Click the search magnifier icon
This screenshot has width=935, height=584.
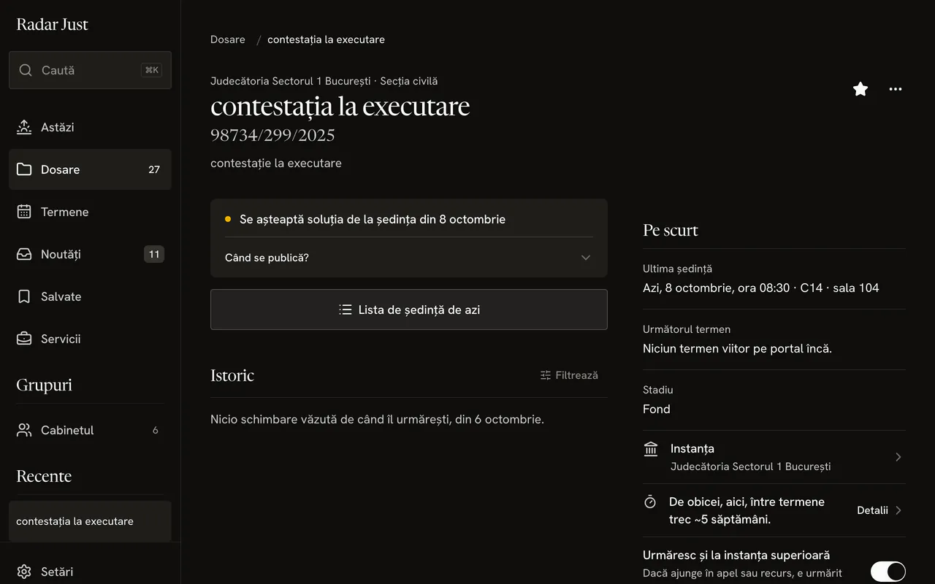(x=26, y=70)
